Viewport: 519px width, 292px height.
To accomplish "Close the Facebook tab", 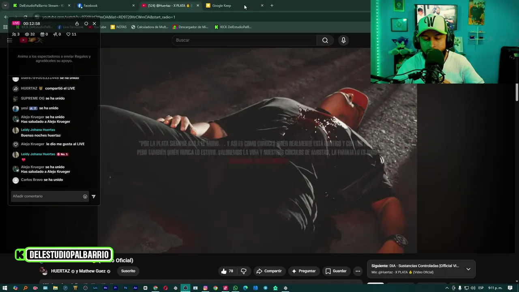I will tap(133, 6).
